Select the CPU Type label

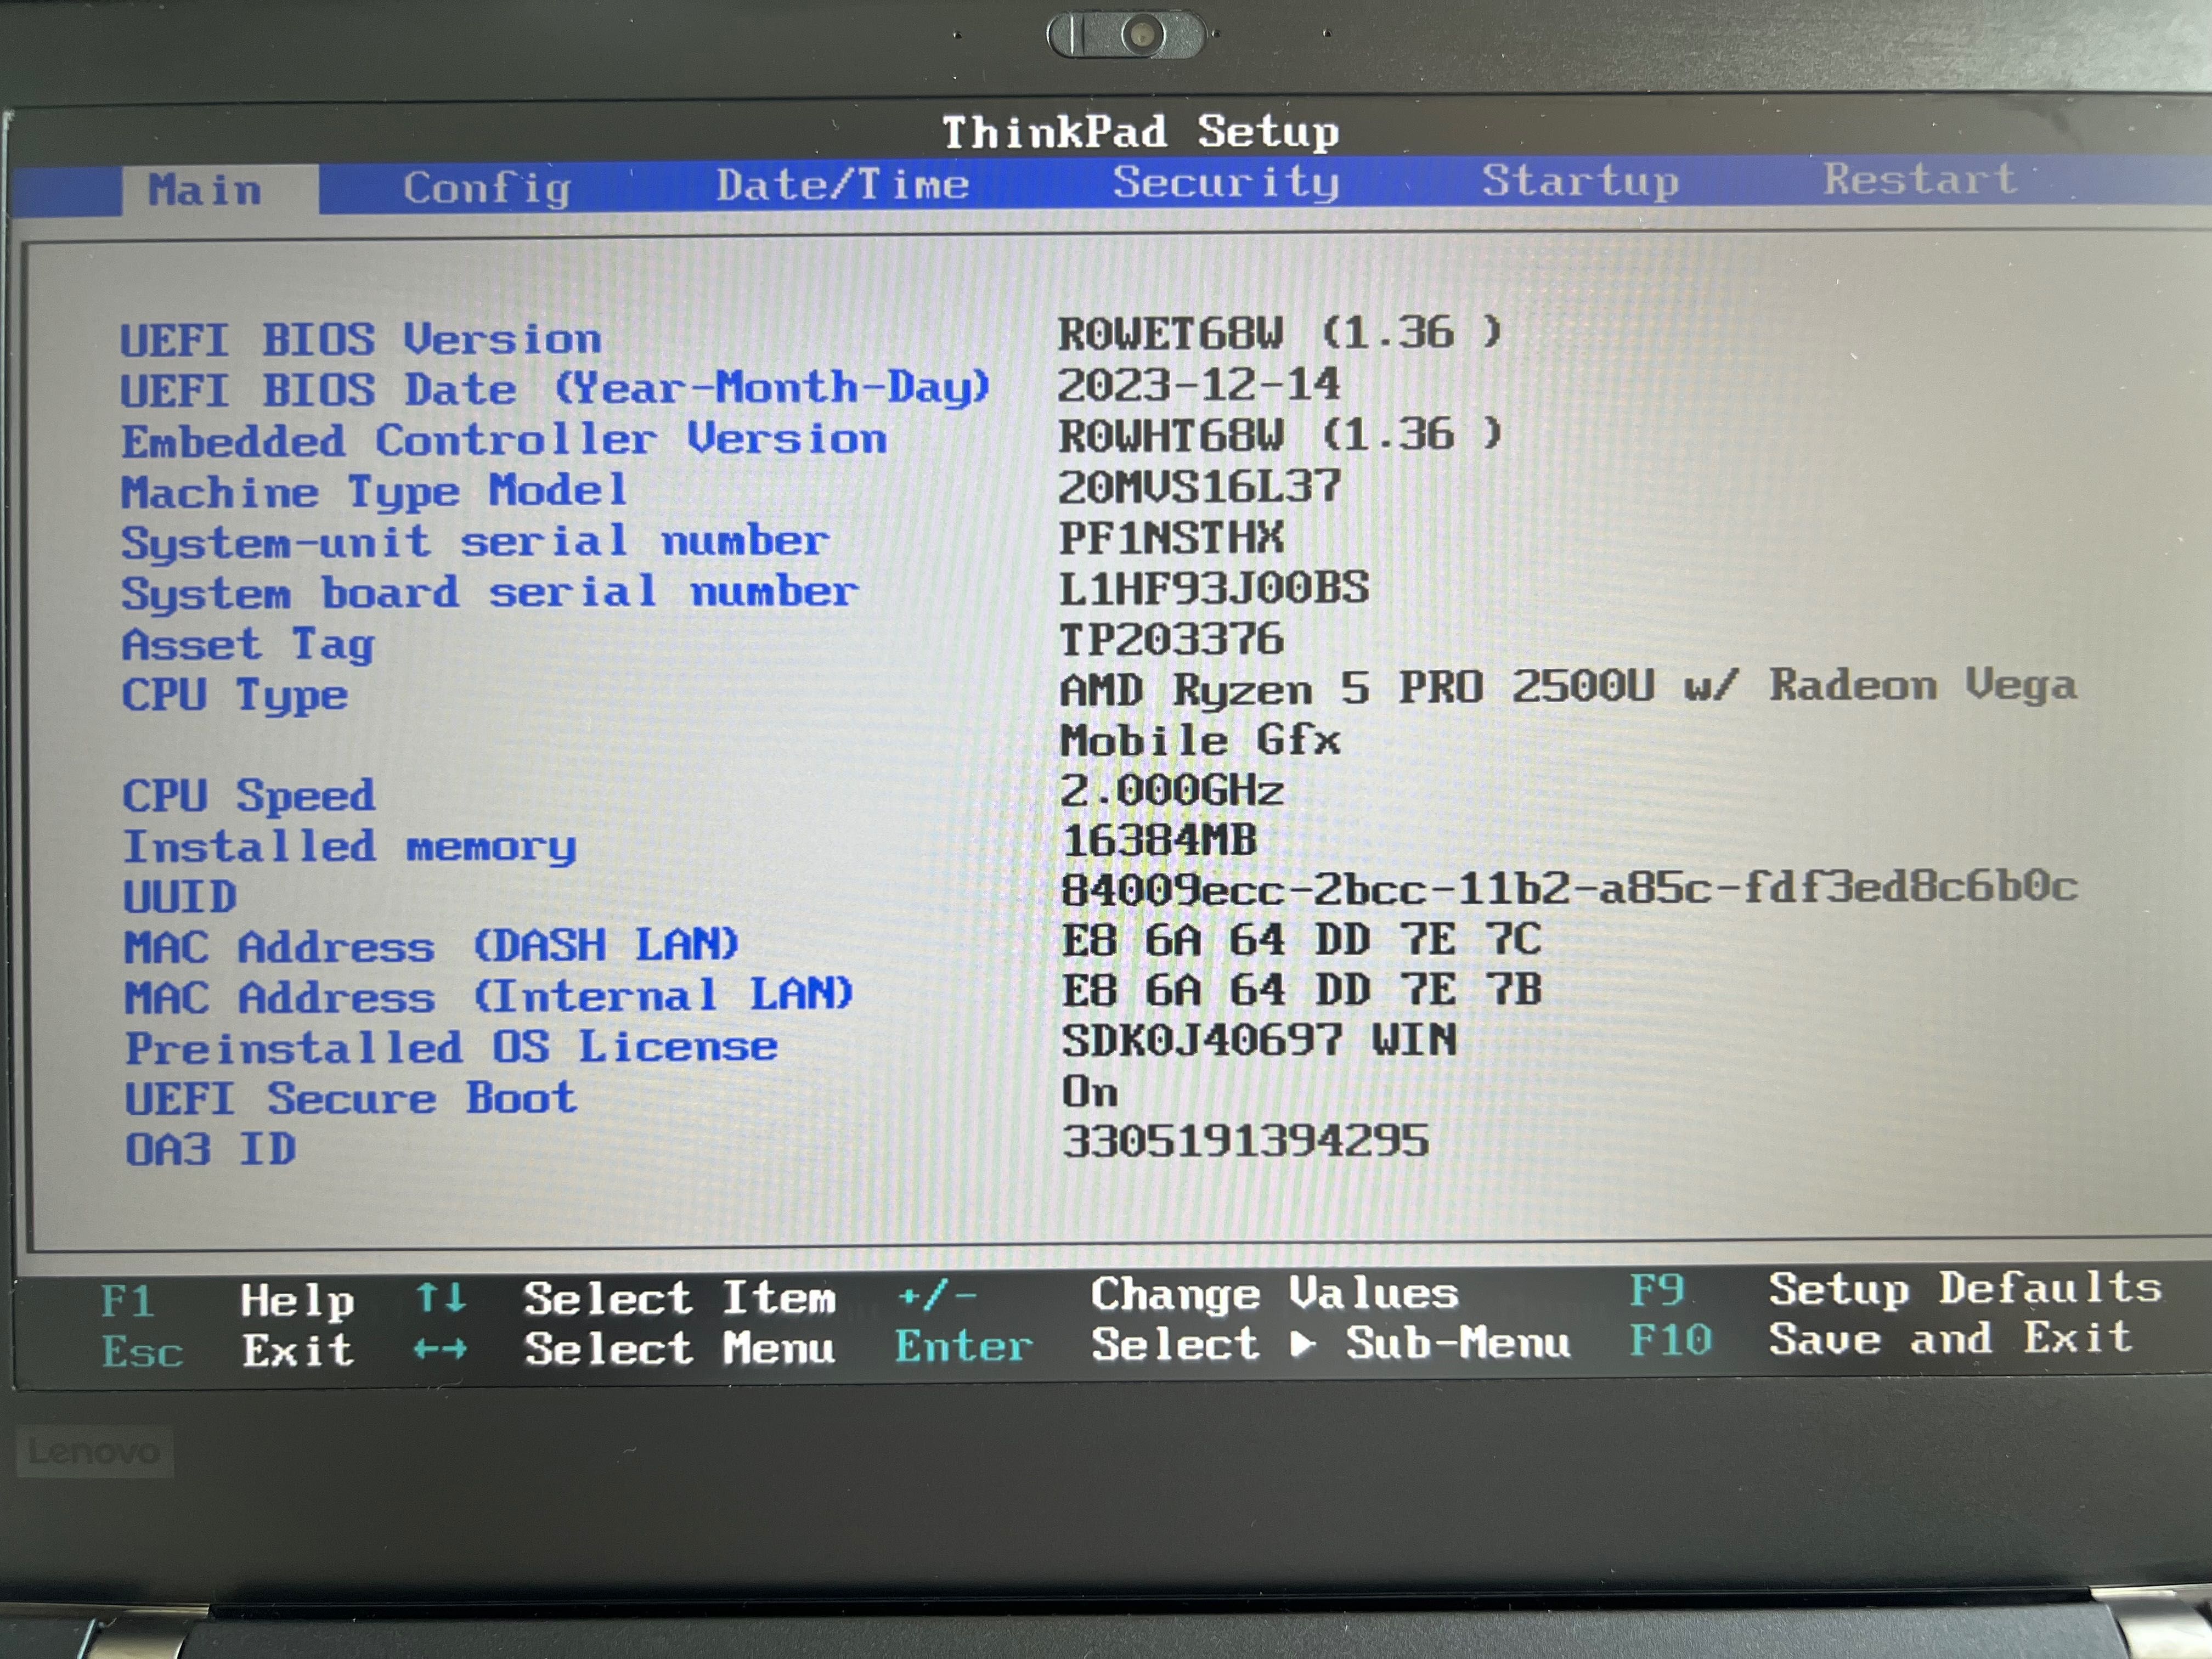coord(235,696)
